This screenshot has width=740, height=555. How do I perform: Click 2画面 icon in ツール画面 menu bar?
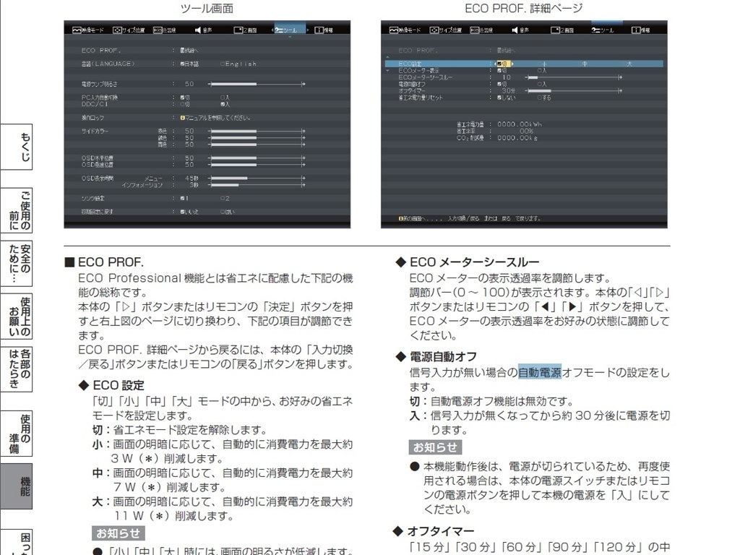(238, 30)
